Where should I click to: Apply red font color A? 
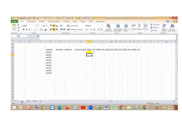pos(45,30)
